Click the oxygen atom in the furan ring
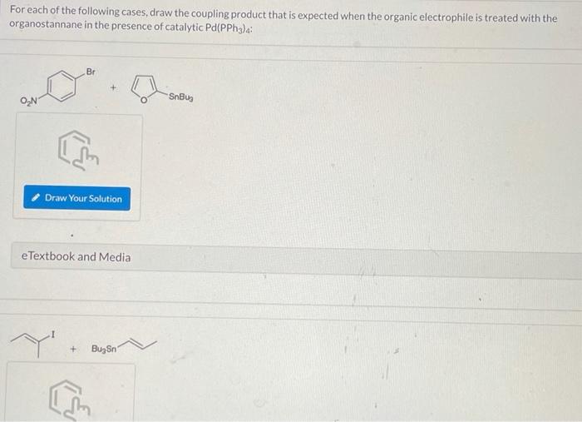Image resolution: width=582 pixels, height=422 pixels. 143,100
